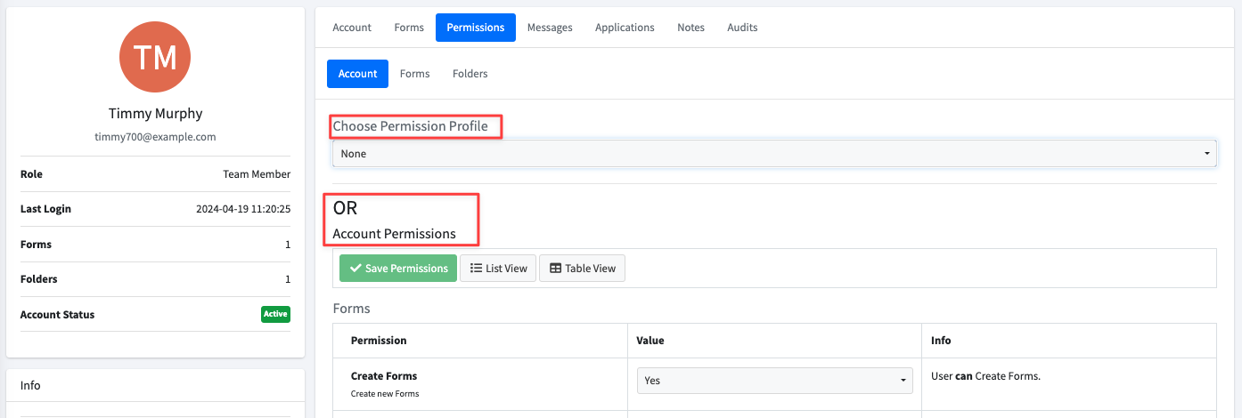The height and width of the screenshot is (418, 1242).
Task: Click the timmy700@example.com email text
Action: [155, 137]
